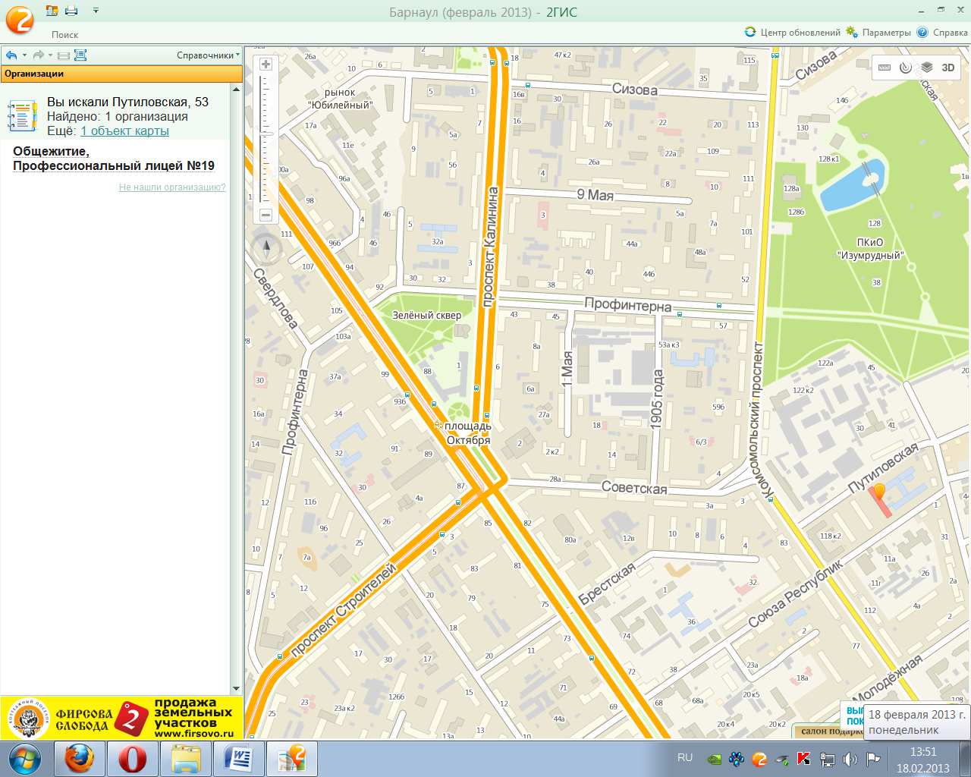Click the safely remove hardware tray icon
The image size is (971, 777).
[x=781, y=759]
